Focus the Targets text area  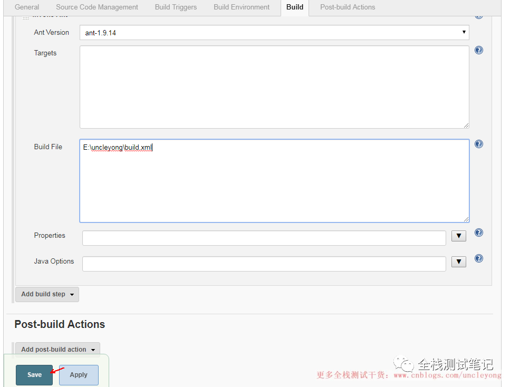tap(274, 87)
